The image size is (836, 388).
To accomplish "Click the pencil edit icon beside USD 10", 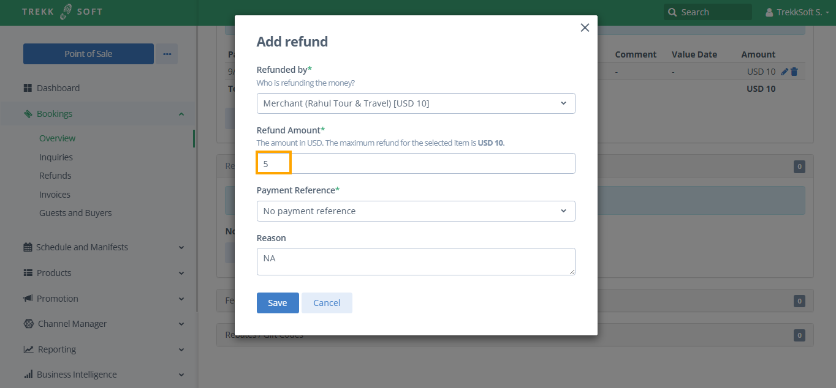I will pyautogui.click(x=785, y=72).
